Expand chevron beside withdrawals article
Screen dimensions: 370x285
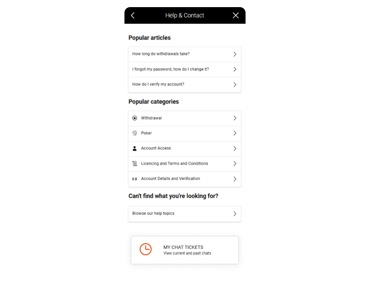(x=235, y=54)
